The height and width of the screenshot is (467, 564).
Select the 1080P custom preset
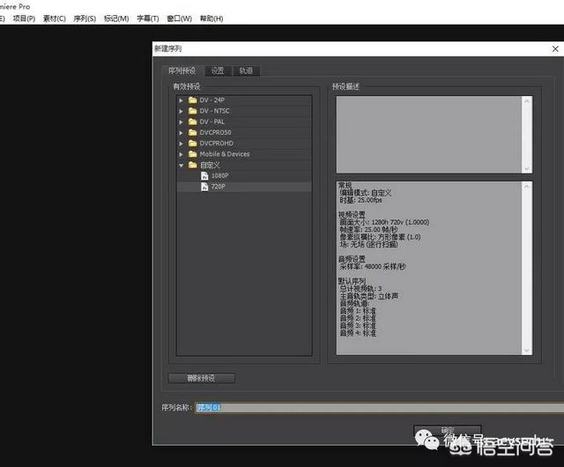coord(219,175)
